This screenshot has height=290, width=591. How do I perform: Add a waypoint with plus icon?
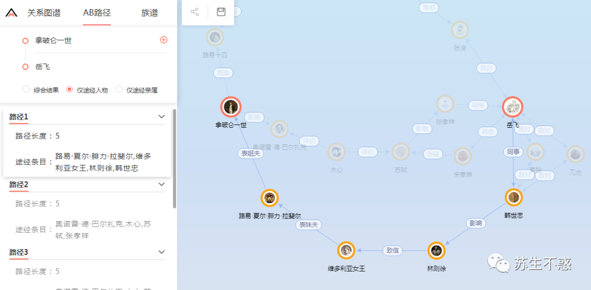coord(164,40)
